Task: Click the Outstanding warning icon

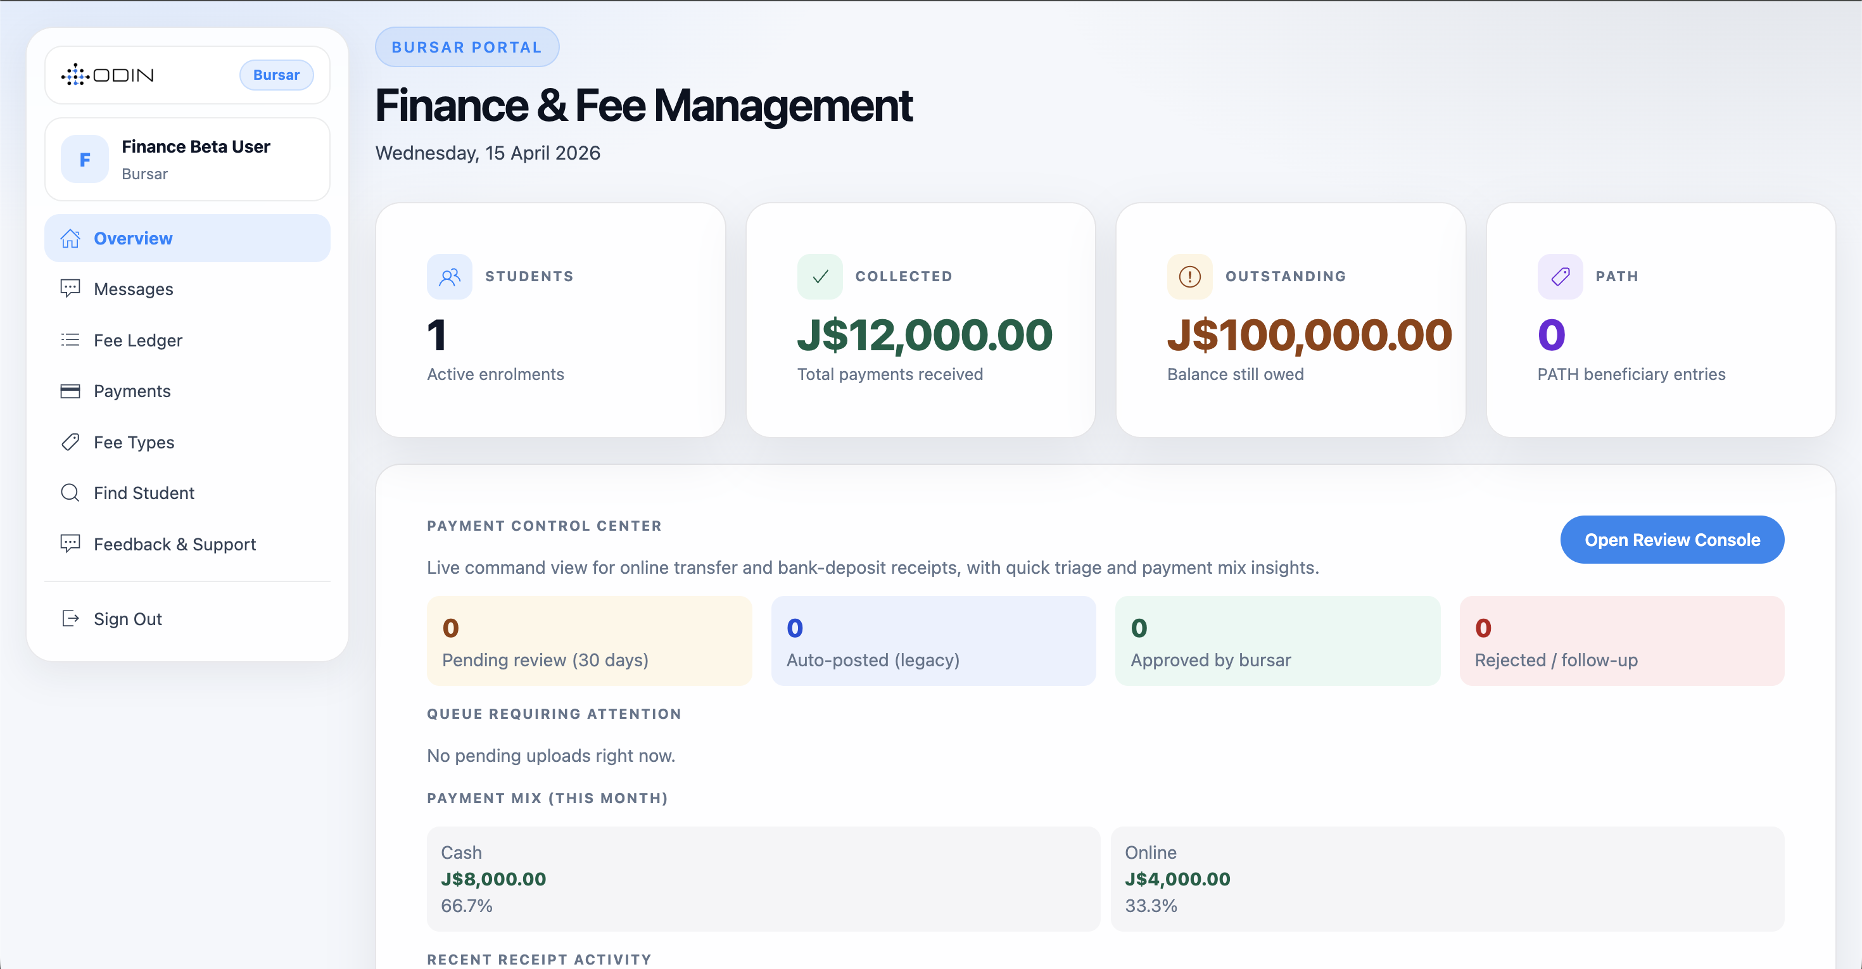Action: 1189,276
